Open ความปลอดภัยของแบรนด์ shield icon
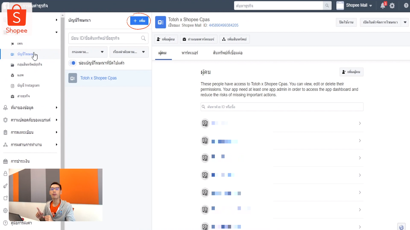 [x=5, y=120]
